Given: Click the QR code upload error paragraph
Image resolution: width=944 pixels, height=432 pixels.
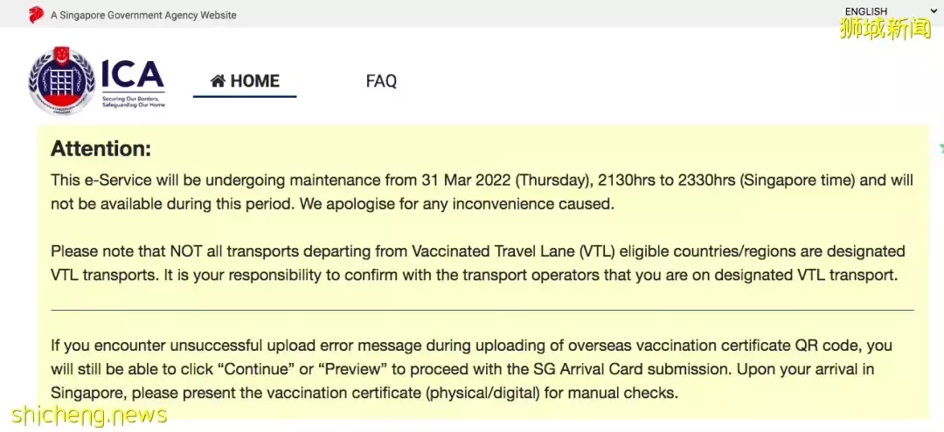Looking at the screenshot, I should click(x=471, y=369).
